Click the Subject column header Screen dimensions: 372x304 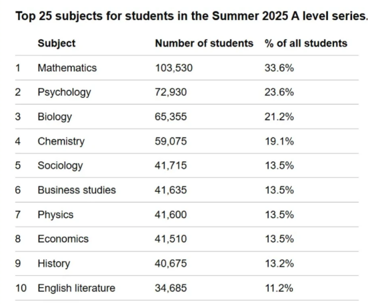(x=57, y=43)
